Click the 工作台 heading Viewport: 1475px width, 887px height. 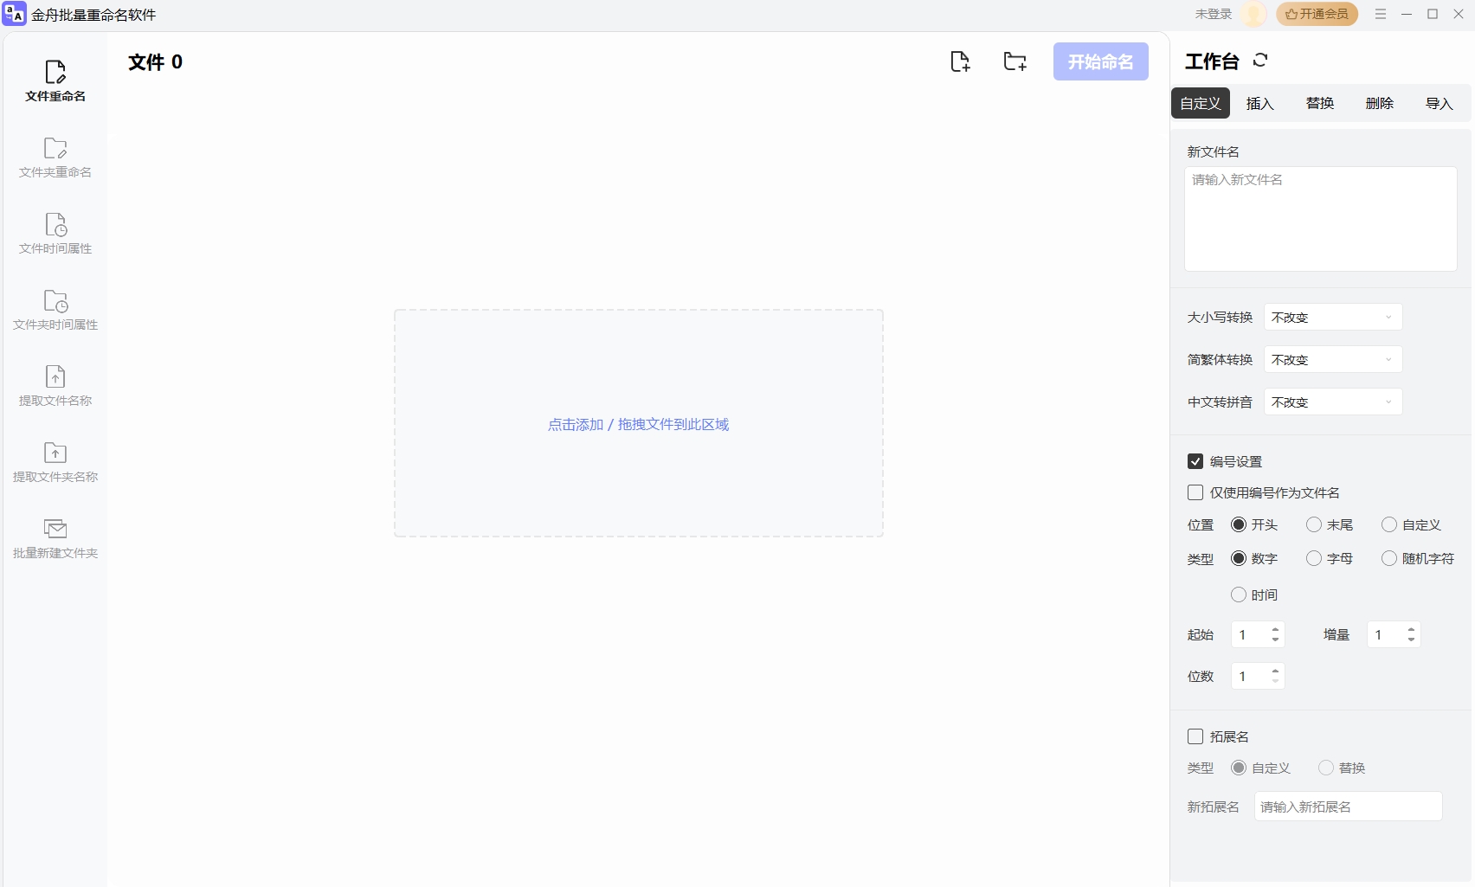1212,61
